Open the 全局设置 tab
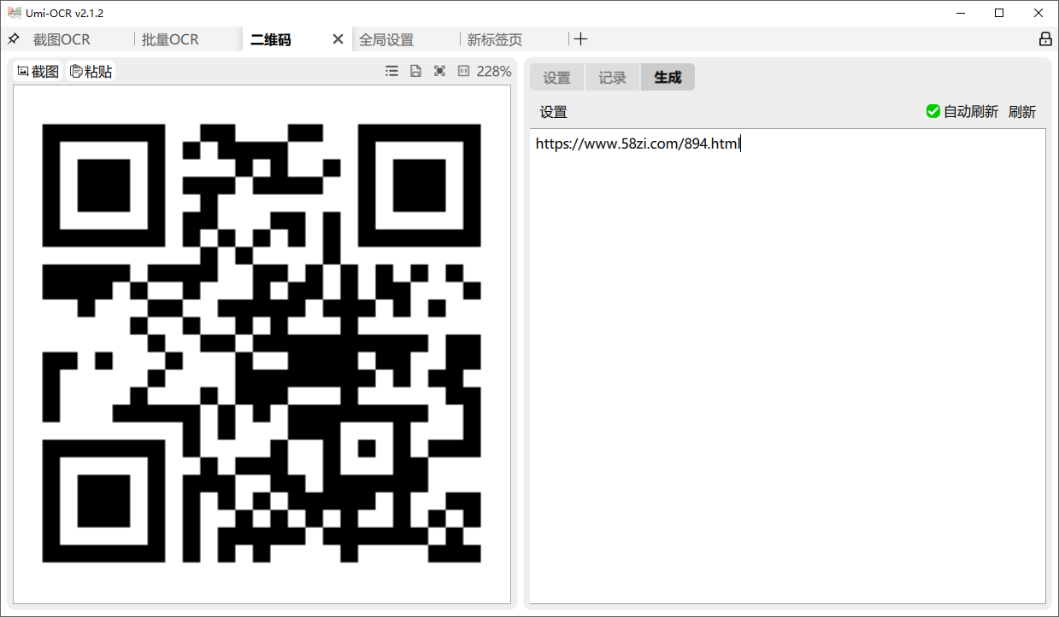The width and height of the screenshot is (1059, 617). pyautogui.click(x=386, y=39)
